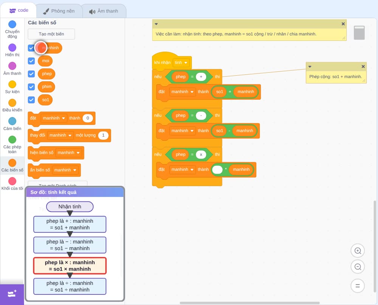Image resolution: width=378 pixels, height=305 pixels.
Task: Open variable dropdown in thay đổi block
Action: (60, 135)
